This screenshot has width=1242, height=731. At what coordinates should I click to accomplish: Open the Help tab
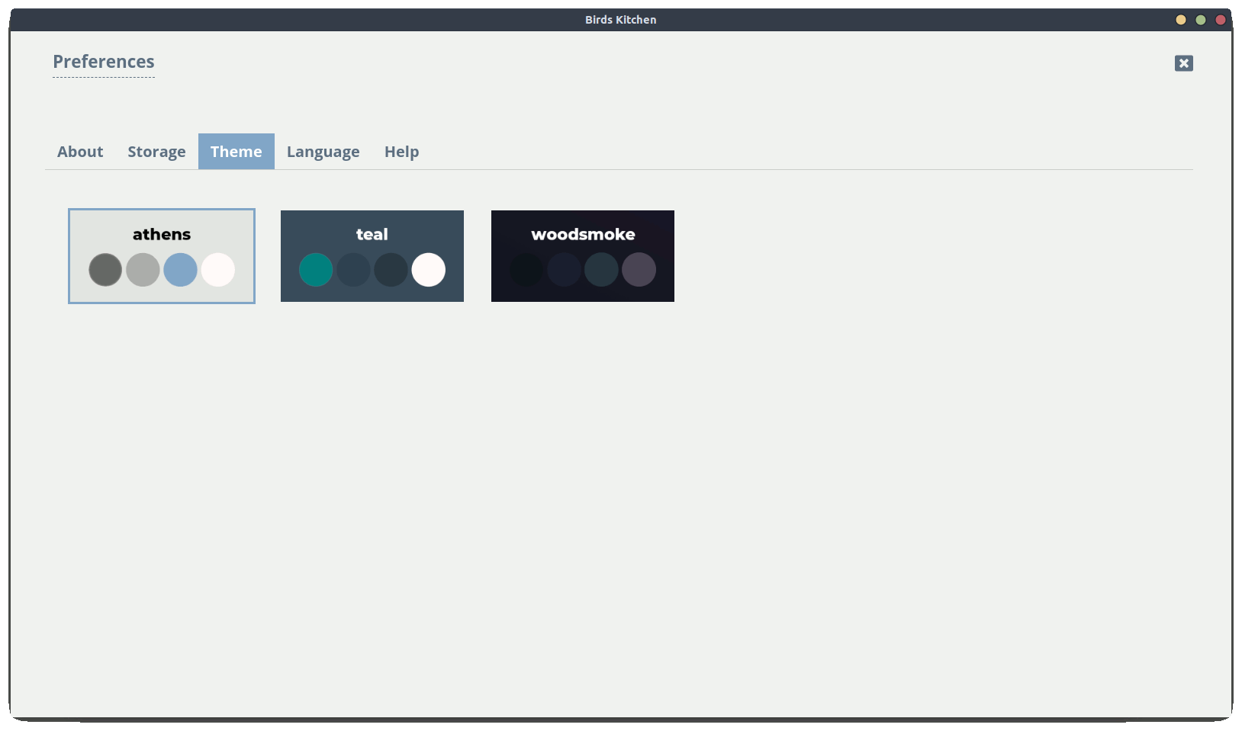[x=402, y=152]
